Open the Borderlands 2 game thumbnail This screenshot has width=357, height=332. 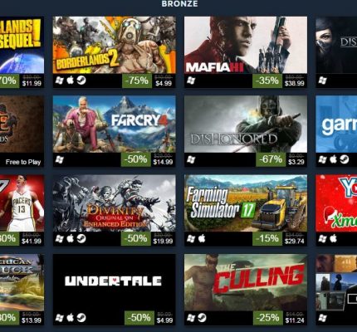(x=115, y=45)
